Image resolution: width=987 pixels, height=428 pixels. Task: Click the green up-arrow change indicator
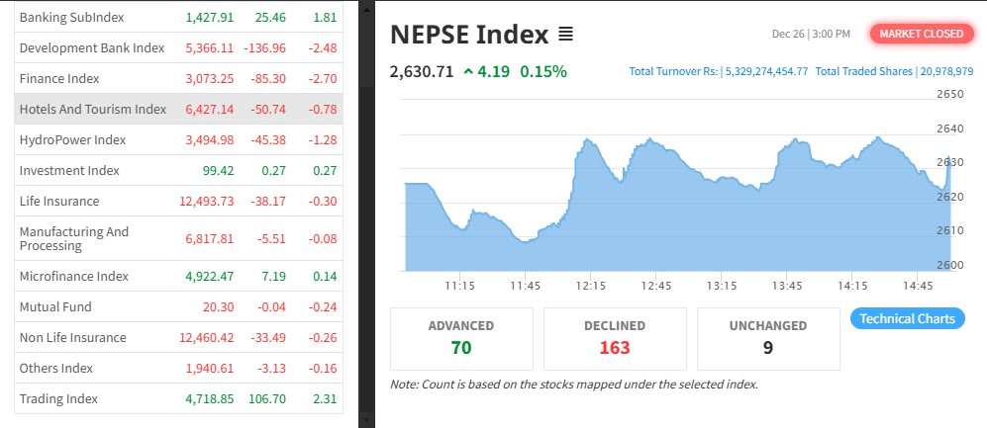coord(467,71)
